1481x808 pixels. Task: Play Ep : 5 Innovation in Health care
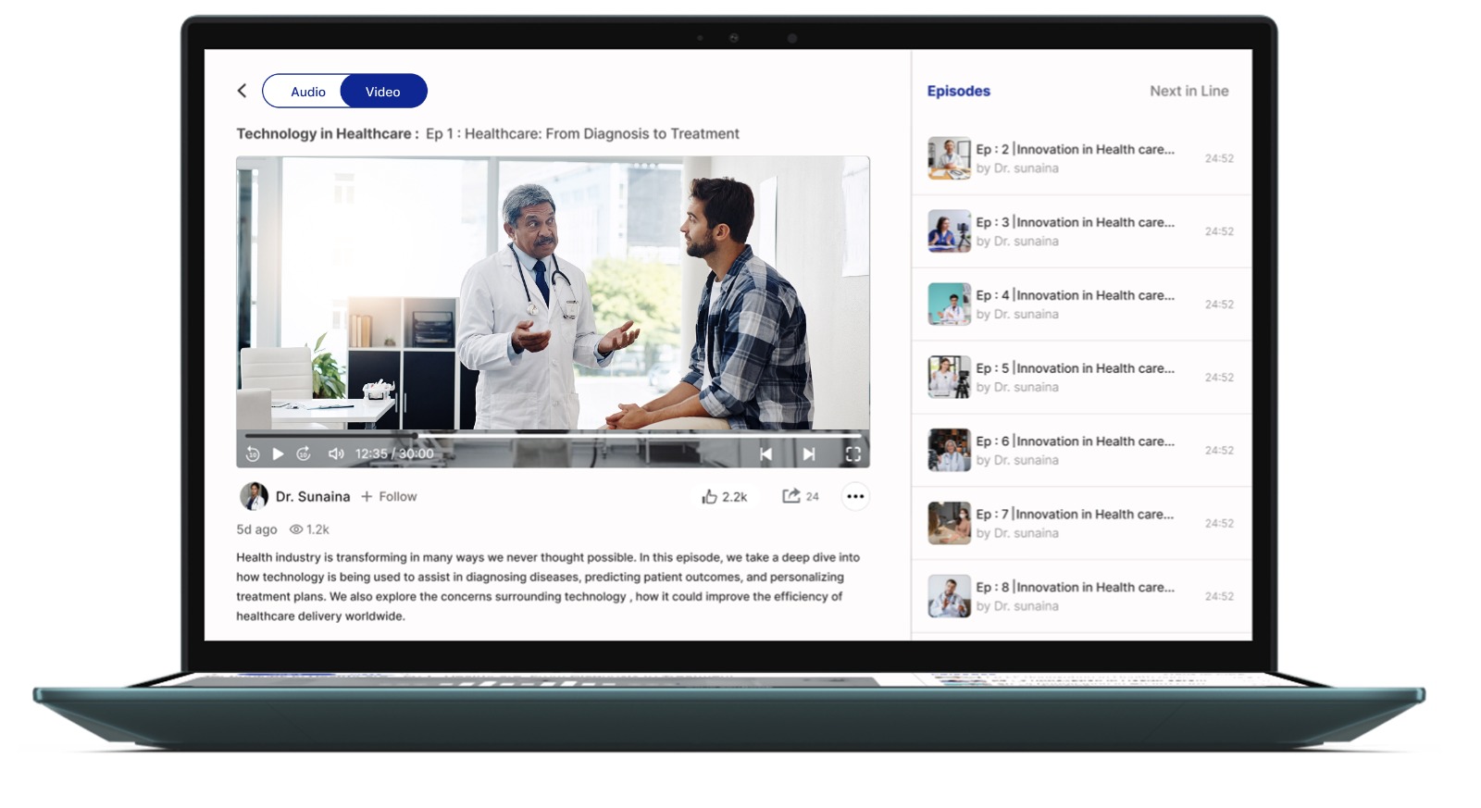point(1081,378)
